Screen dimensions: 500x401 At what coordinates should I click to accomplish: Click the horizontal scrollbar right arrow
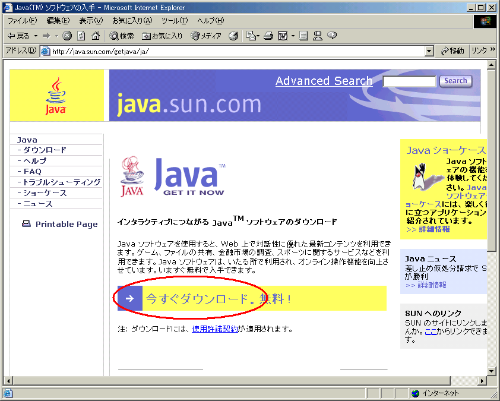[482, 381]
